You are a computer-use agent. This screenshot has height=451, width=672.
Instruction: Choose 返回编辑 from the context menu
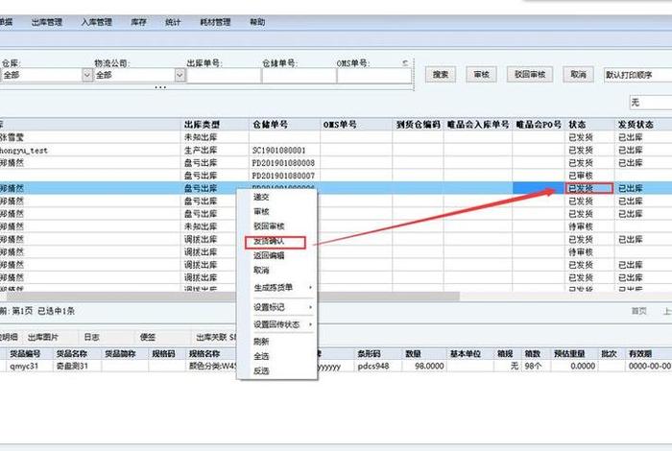pyautogui.click(x=269, y=255)
